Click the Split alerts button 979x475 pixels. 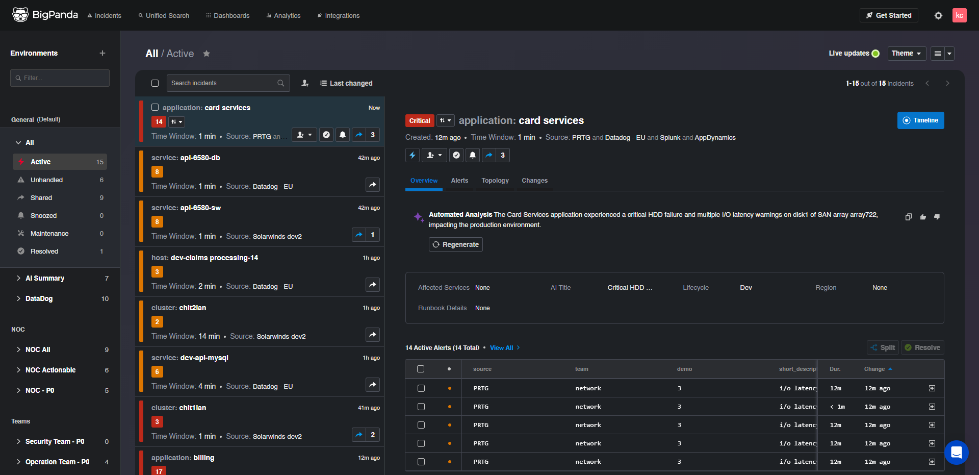(x=883, y=347)
